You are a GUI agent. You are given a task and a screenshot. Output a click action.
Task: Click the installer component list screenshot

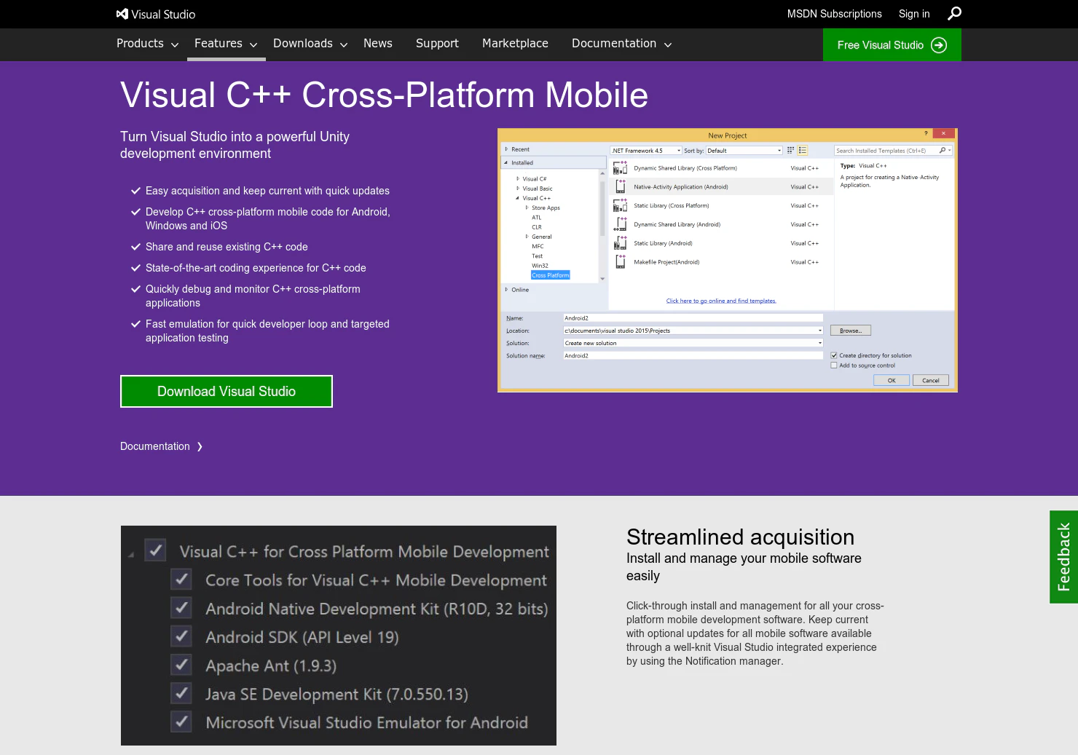339,636
